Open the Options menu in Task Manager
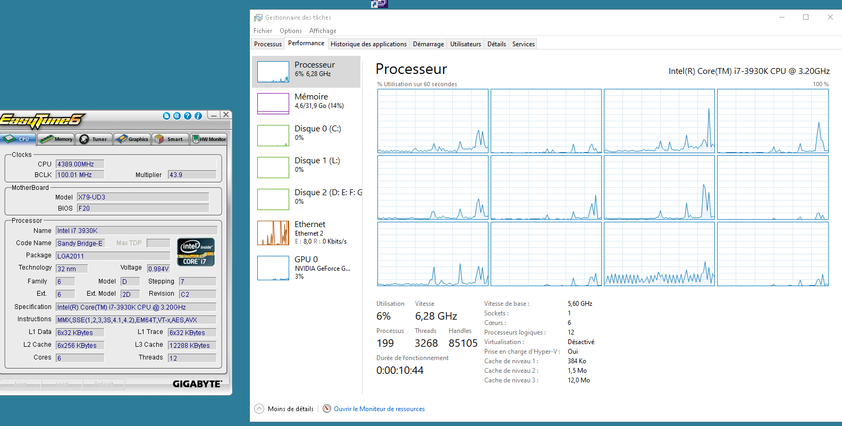842x426 pixels. pyautogui.click(x=291, y=31)
